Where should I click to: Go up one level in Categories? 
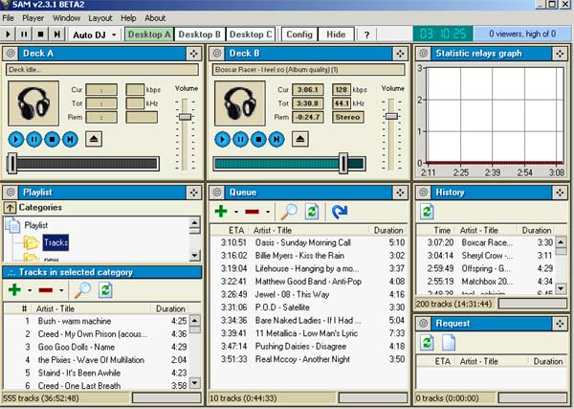(x=10, y=208)
